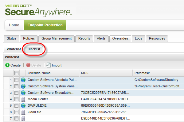Check the box for Custom Software System Variable row

16,86
